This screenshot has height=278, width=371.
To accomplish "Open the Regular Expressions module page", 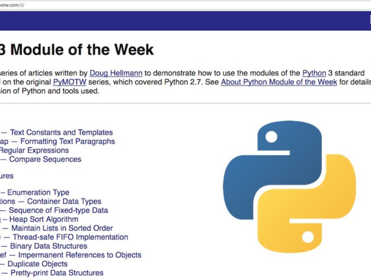I will (x=34, y=150).
